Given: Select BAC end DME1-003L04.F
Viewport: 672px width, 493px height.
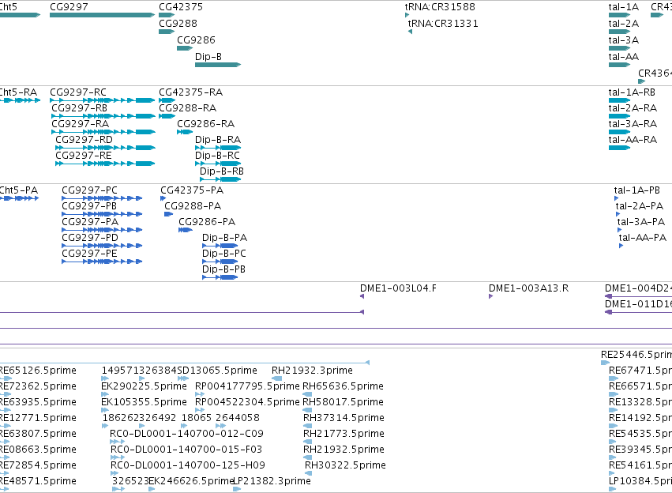Looking at the screenshot, I should click(362, 296).
